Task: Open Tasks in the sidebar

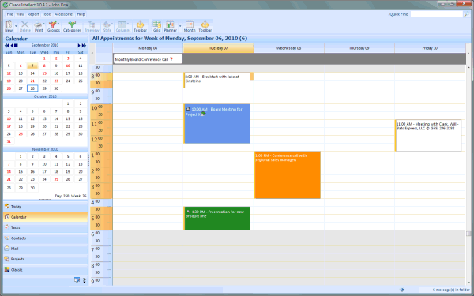Action: point(45,227)
